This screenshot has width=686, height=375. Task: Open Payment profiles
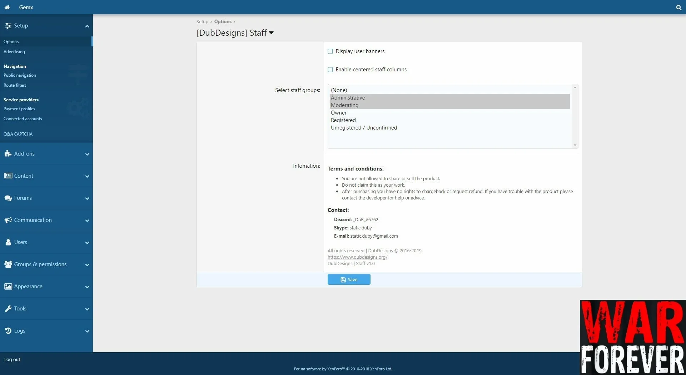19,109
